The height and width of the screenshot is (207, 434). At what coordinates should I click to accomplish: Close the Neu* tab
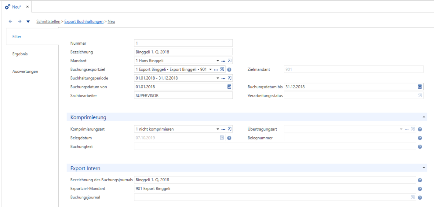pos(27,7)
